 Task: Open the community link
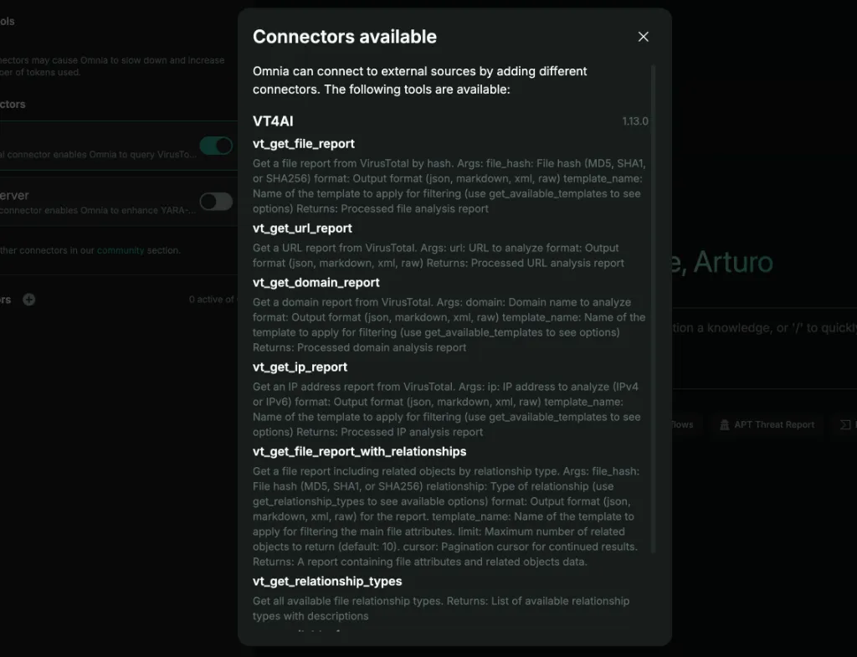point(121,250)
